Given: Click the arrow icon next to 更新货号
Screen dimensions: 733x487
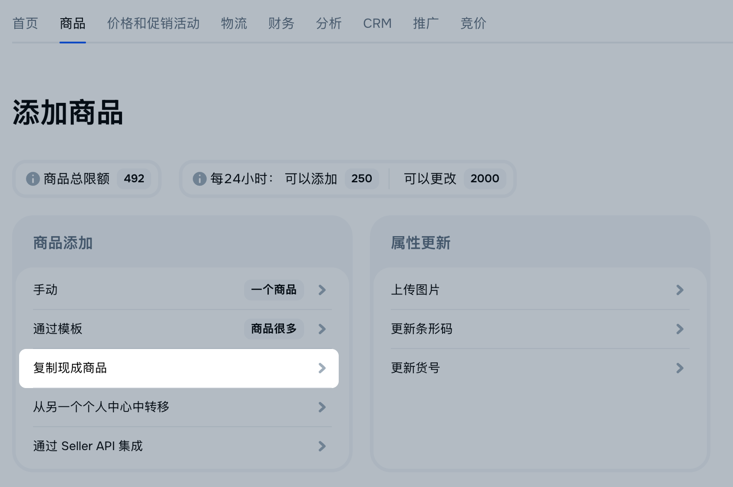Looking at the screenshot, I should 680,368.
